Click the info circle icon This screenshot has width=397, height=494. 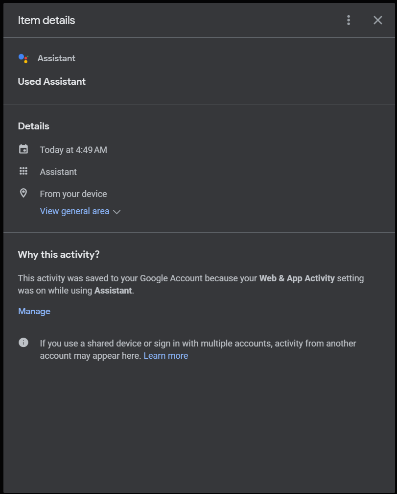(23, 343)
